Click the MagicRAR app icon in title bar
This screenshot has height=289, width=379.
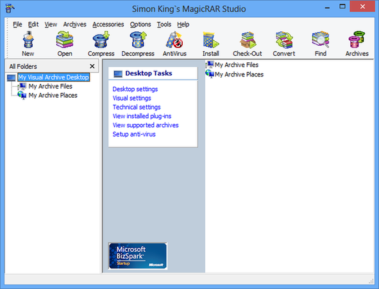10,8
